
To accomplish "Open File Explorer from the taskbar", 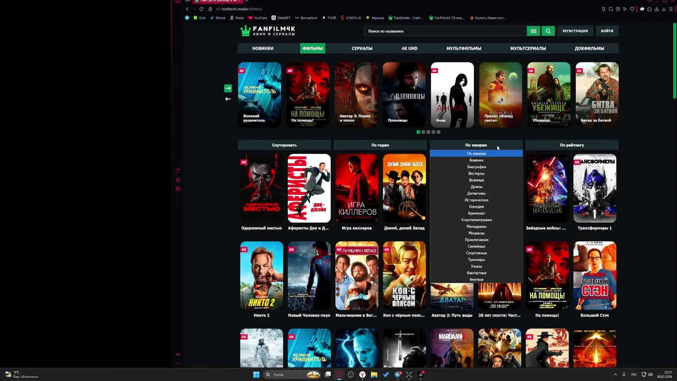I will pyautogui.click(x=374, y=375).
